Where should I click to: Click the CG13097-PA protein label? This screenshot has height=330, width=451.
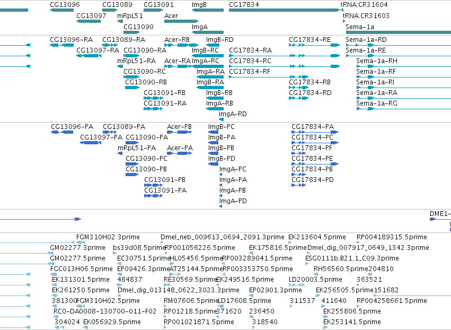tap(101, 137)
